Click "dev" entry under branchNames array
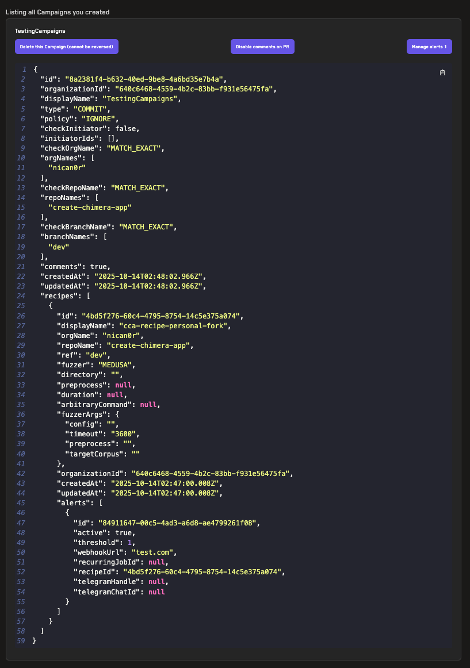Viewport: 470px width, 668px height. (x=59, y=247)
